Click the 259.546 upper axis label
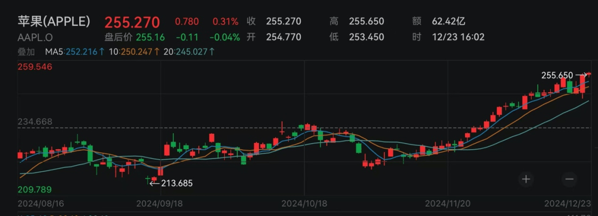This screenshot has width=598, height=216. [x=35, y=67]
